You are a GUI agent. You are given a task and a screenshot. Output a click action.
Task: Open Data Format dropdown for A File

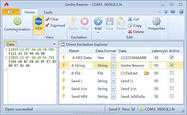pos(113,73)
